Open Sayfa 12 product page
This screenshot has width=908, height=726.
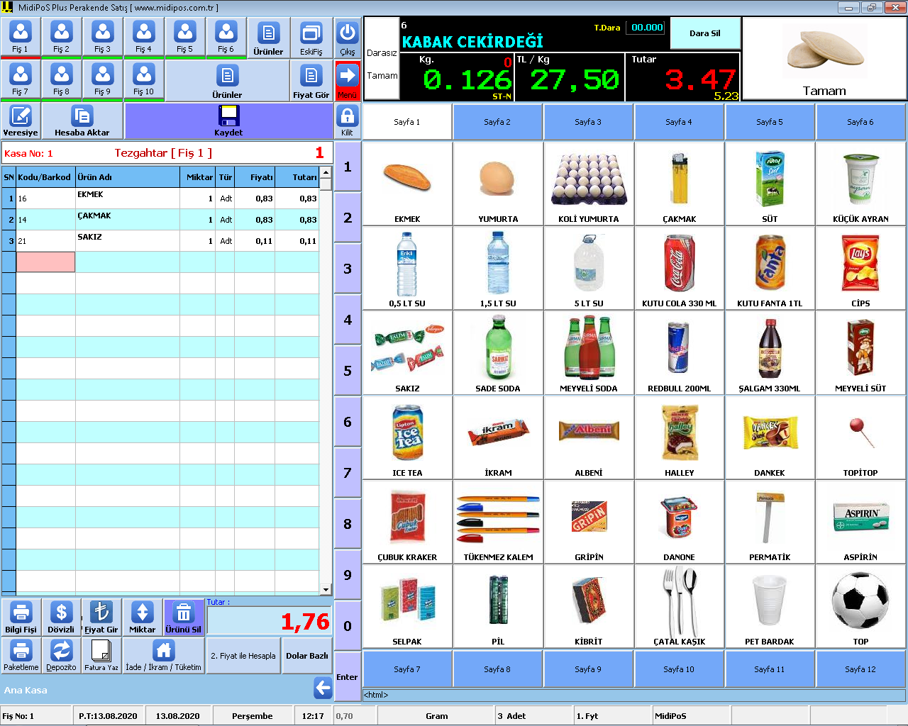[860, 669]
